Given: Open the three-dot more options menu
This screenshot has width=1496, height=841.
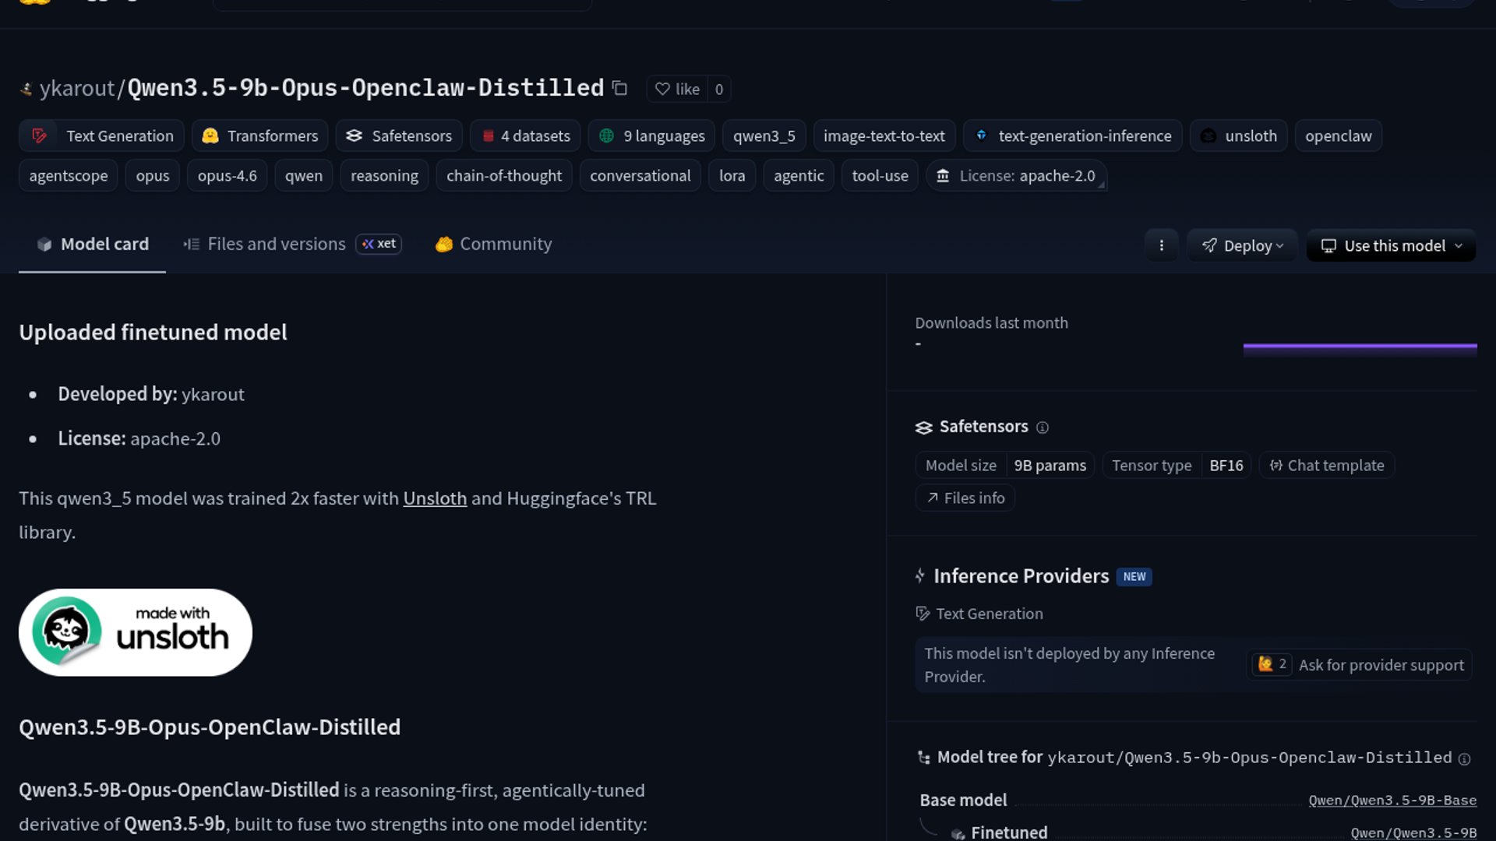Looking at the screenshot, I should pos(1161,245).
